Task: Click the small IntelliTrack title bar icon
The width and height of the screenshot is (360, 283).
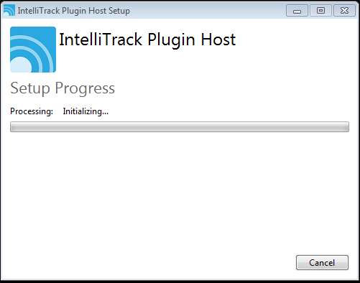Action: (x=9, y=10)
